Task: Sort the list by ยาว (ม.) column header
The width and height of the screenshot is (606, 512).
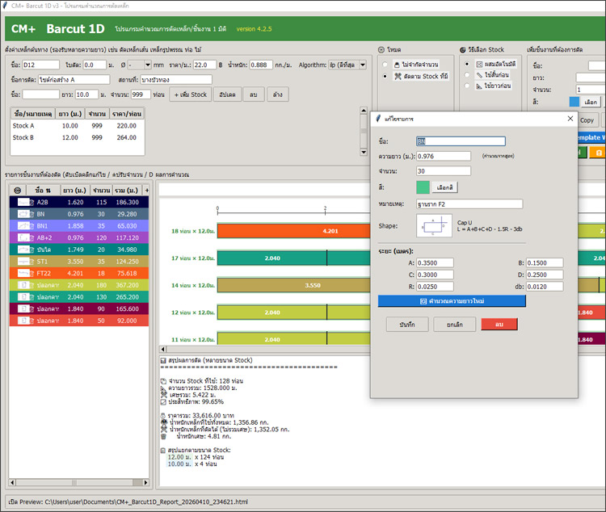Action: click(74, 189)
